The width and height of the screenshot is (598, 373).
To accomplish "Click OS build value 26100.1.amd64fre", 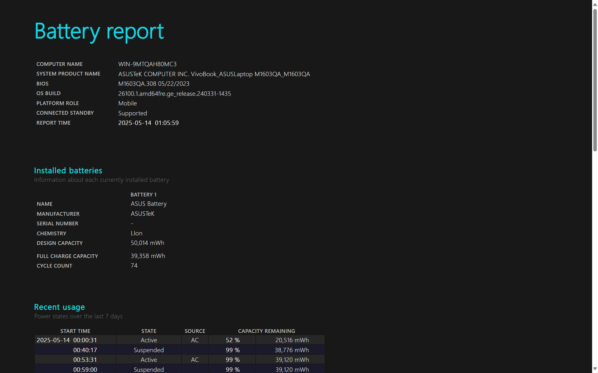I will click(x=175, y=94).
